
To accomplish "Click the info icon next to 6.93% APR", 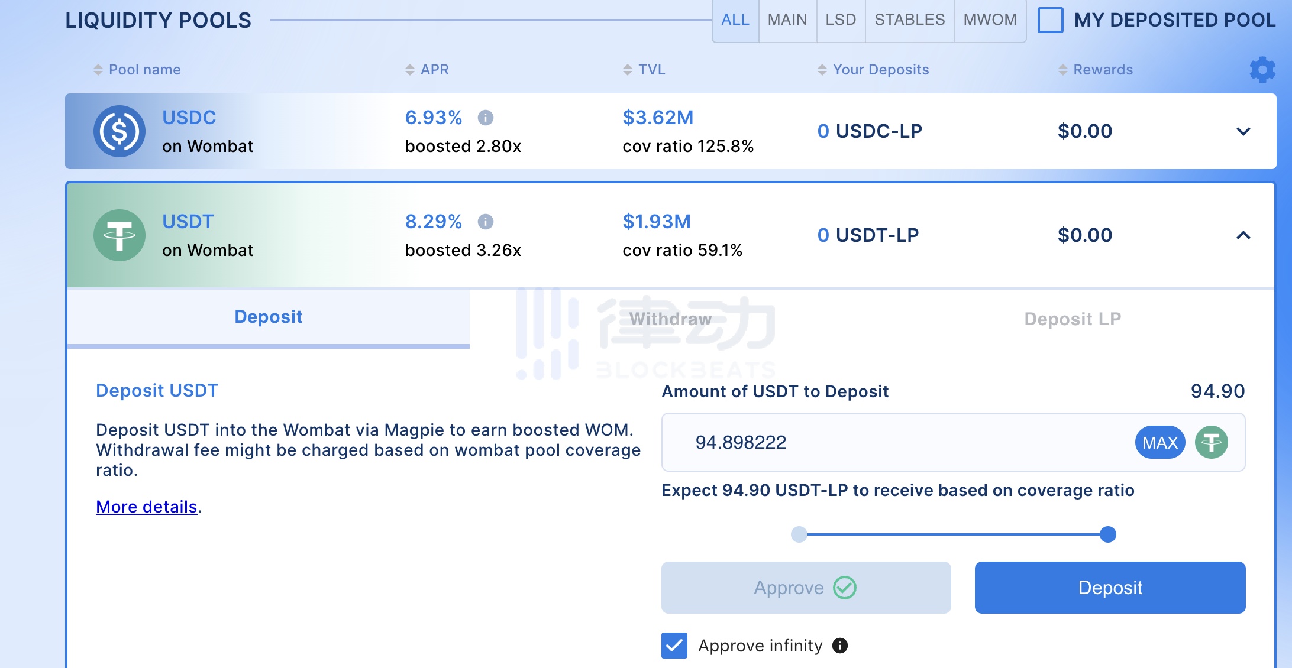I will tap(485, 118).
